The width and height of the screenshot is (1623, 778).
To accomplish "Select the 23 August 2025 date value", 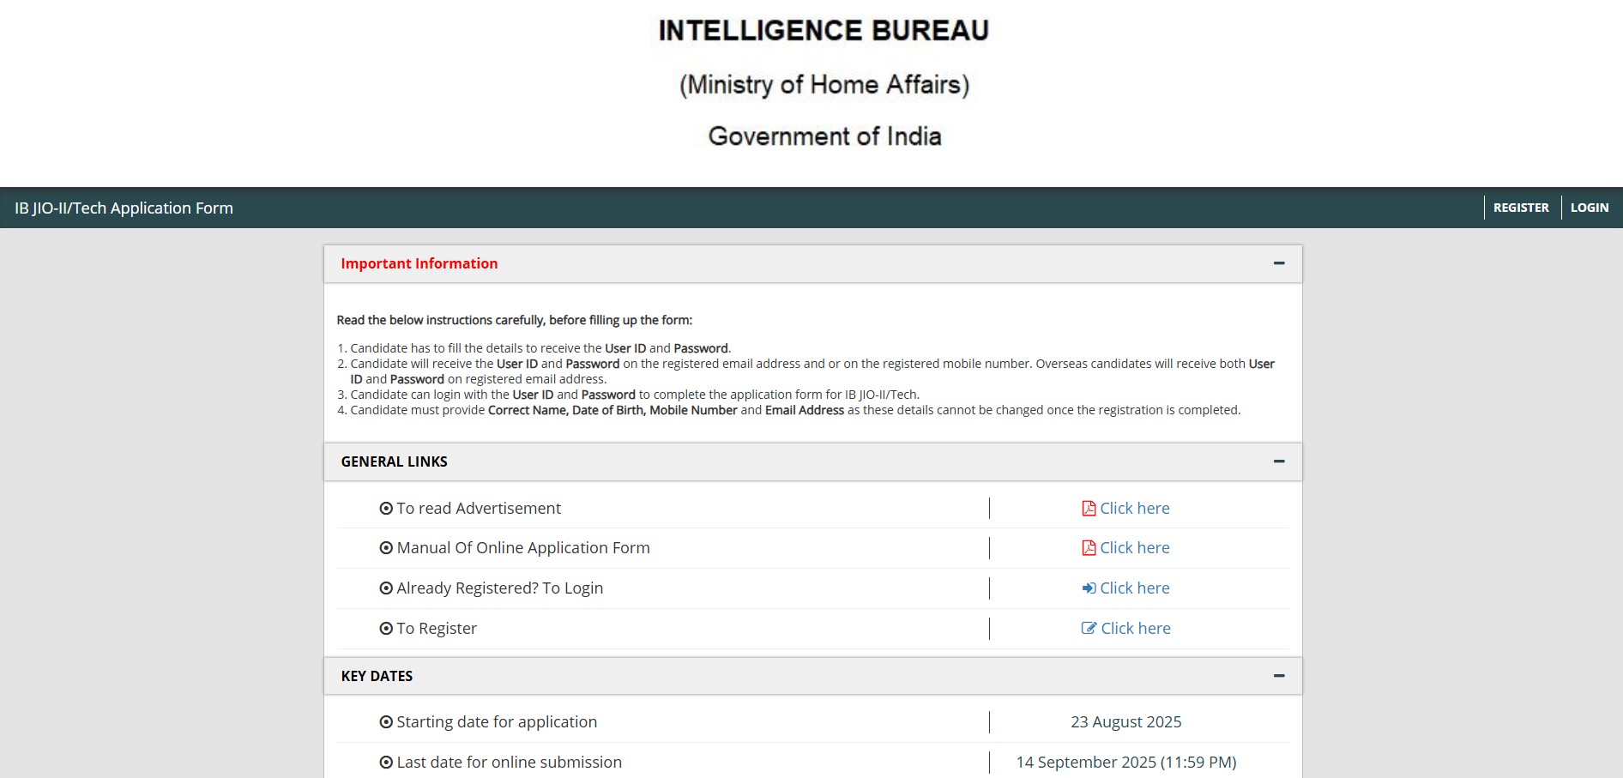I will click(1125, 721).
